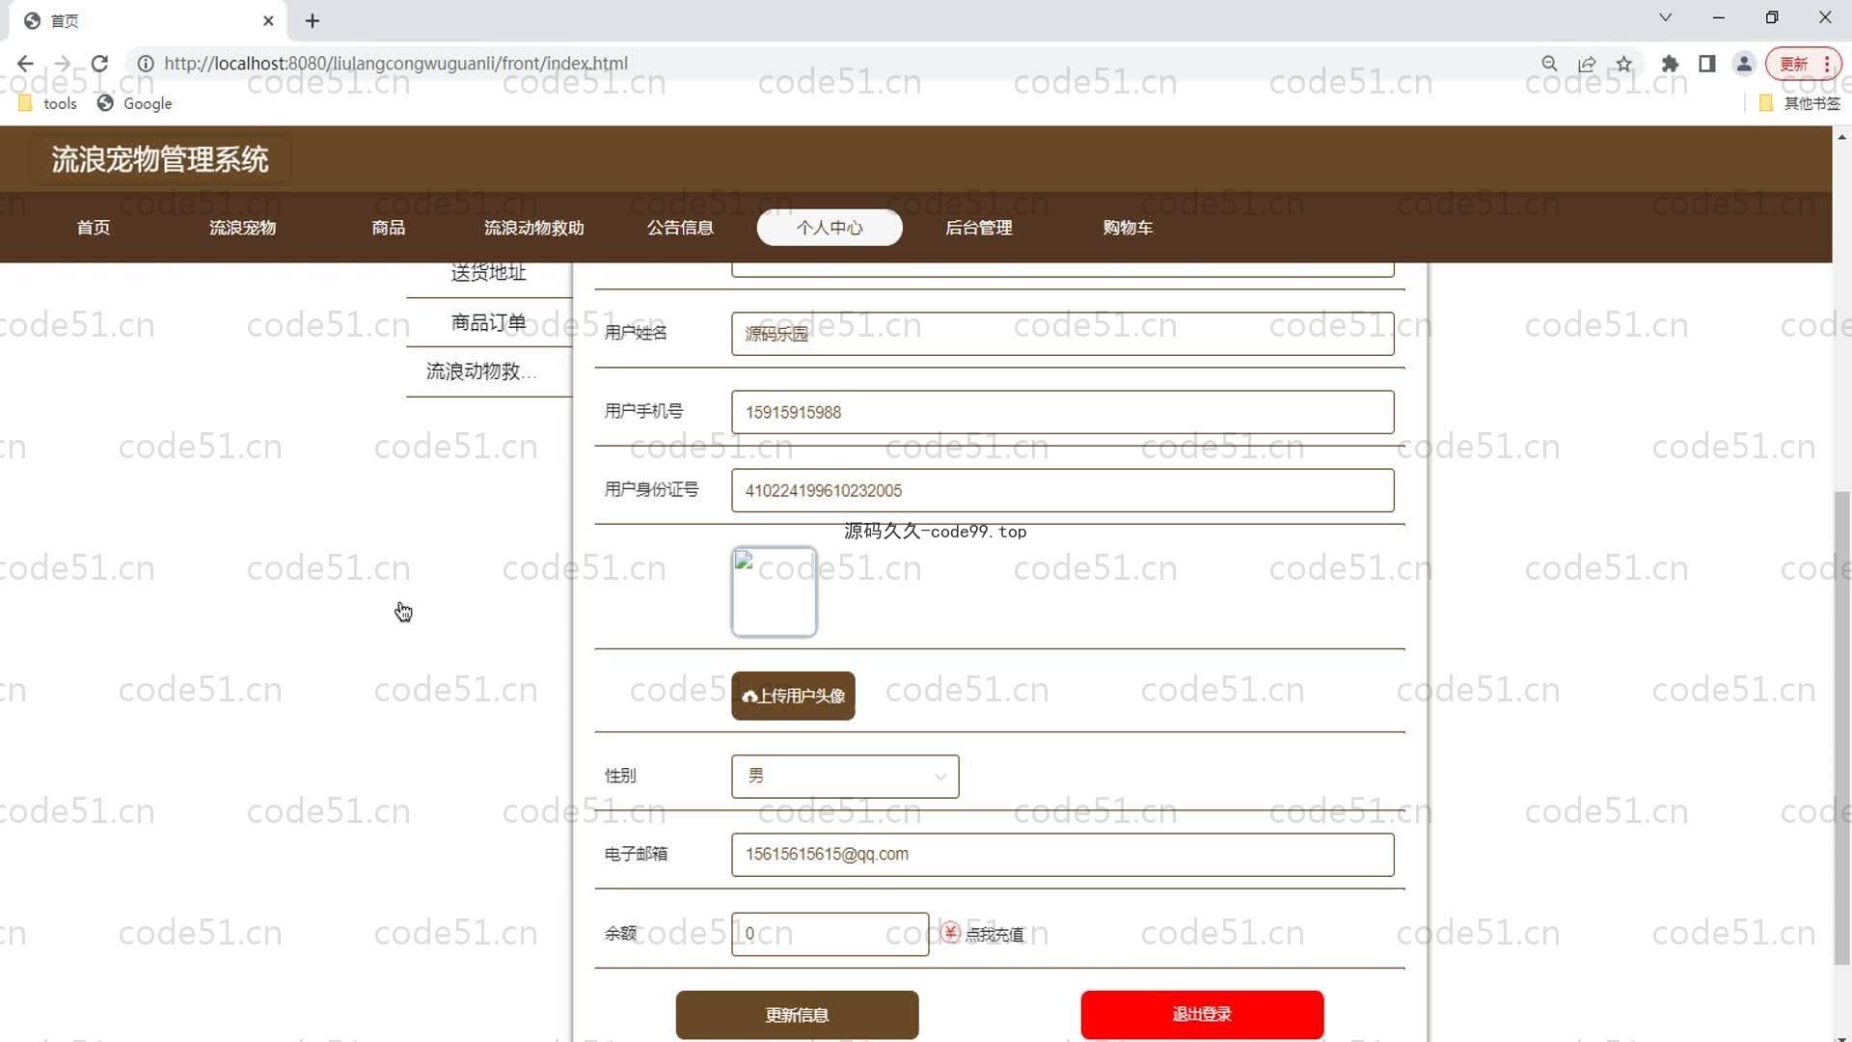
Task: Select the 个人中心 navigation pill
Action: 830,228
